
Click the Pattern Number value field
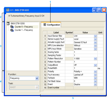pos(85,62)
